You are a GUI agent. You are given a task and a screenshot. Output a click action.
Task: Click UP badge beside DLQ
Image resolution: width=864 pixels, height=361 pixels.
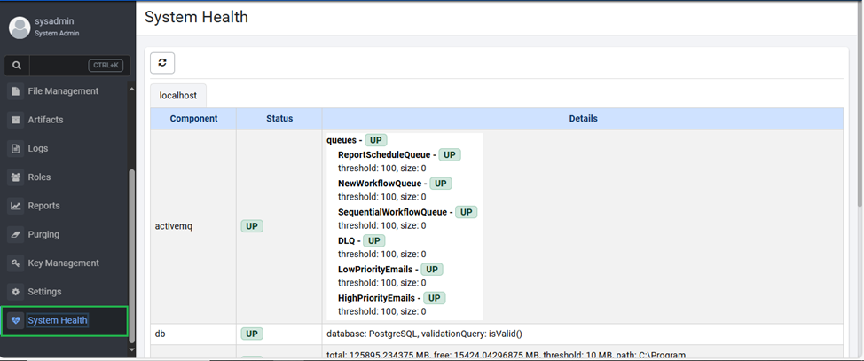[x=374, y=241]
